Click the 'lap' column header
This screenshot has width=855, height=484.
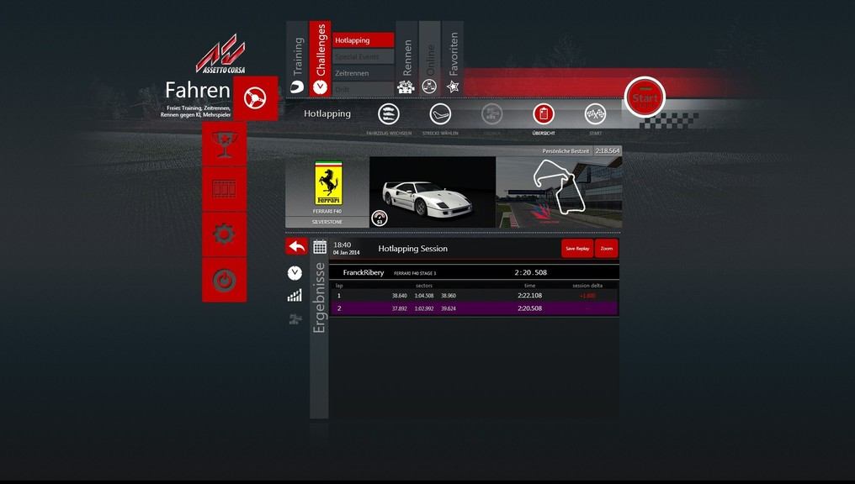(x=339, y=286)
